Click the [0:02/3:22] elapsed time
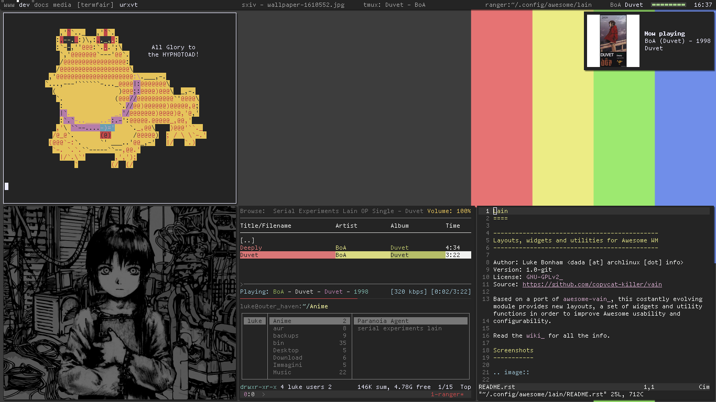716x402 pixels. [451, 292]
